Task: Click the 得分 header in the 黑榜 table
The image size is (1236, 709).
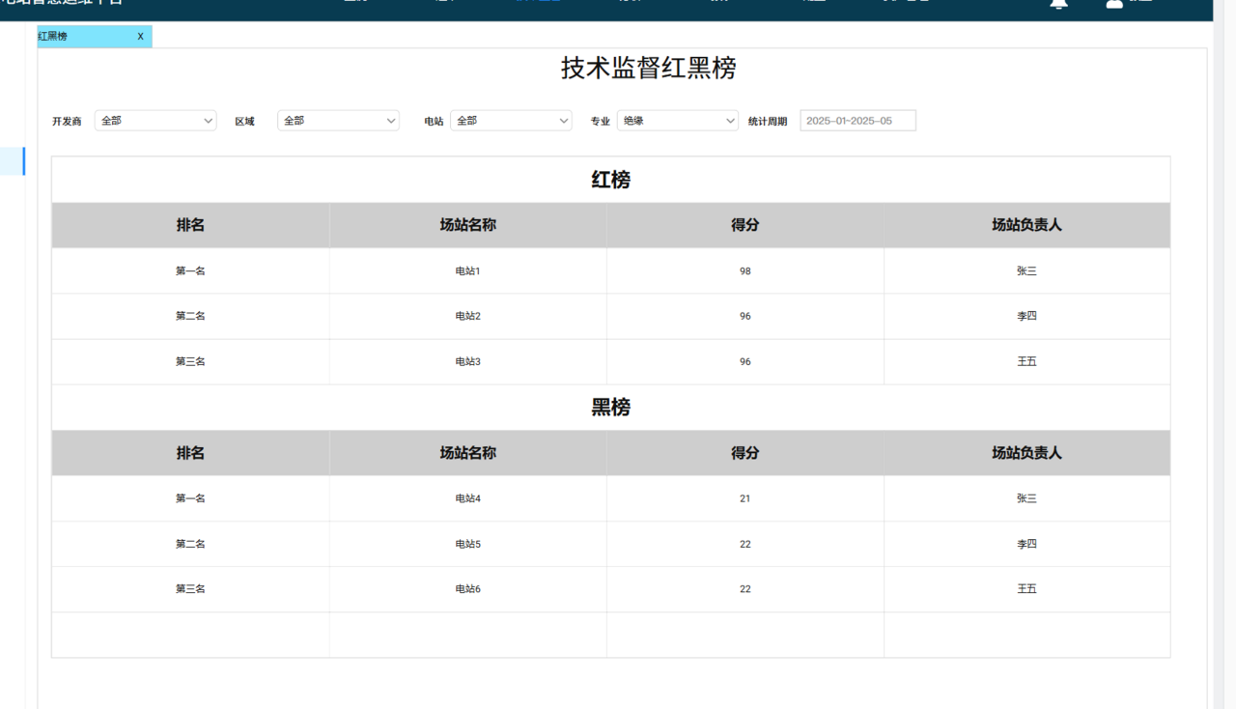Action: pos(745,453)
